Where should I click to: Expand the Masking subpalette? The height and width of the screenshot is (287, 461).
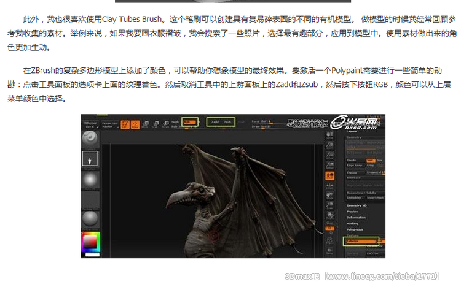(x=353, y=224)
